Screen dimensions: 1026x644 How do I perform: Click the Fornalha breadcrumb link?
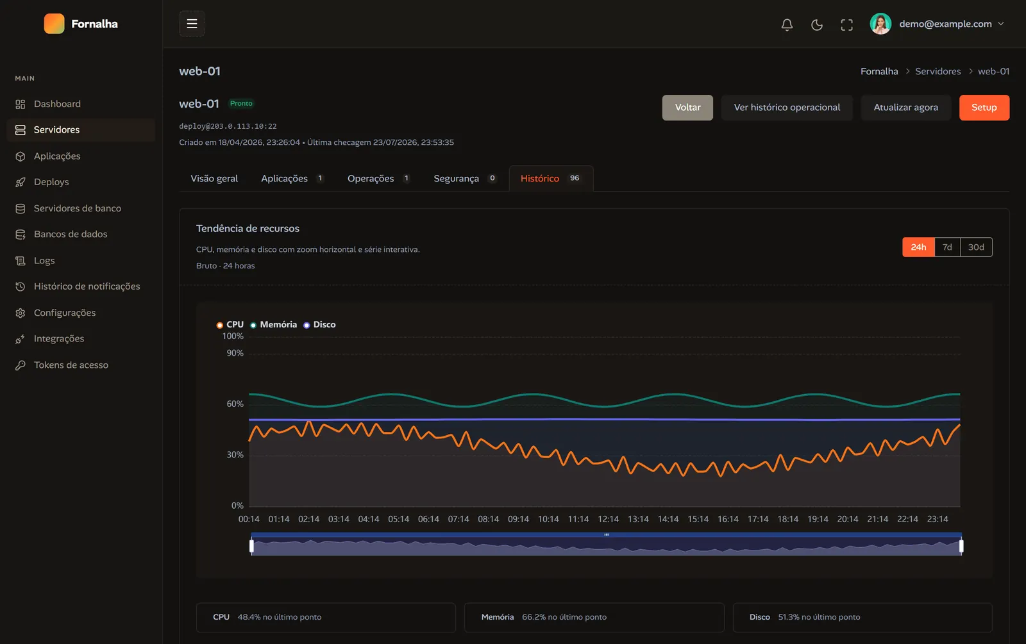[x=879, y=71]
